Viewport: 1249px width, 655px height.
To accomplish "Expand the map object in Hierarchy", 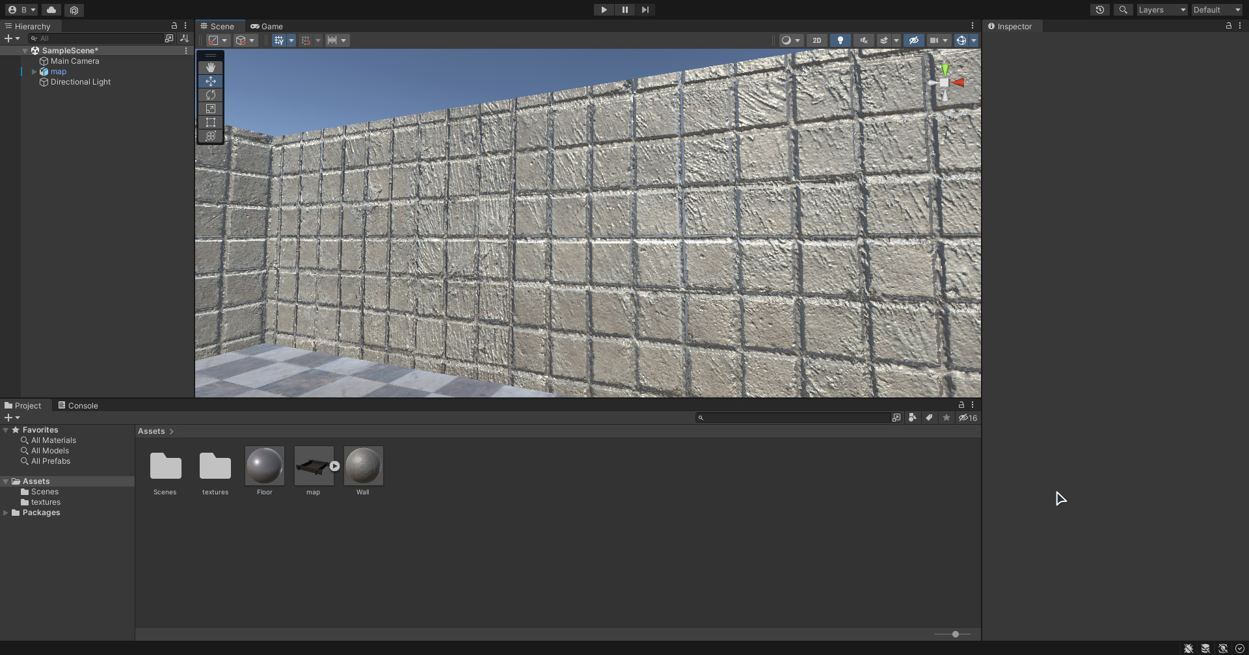I will (34, 72).
